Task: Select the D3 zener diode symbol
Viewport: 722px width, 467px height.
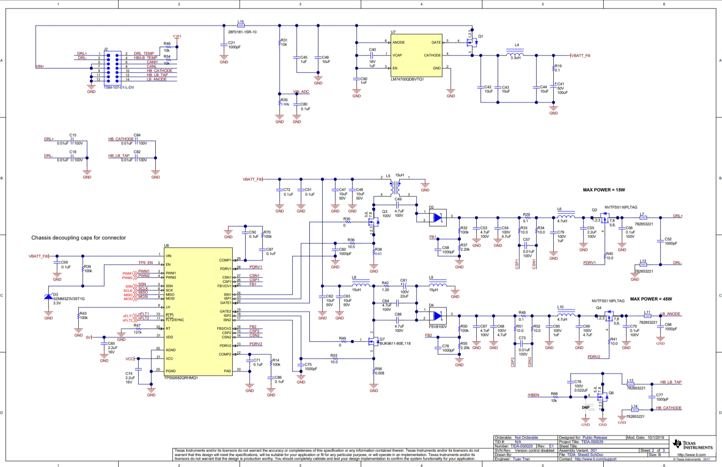Action: point(49,297)
